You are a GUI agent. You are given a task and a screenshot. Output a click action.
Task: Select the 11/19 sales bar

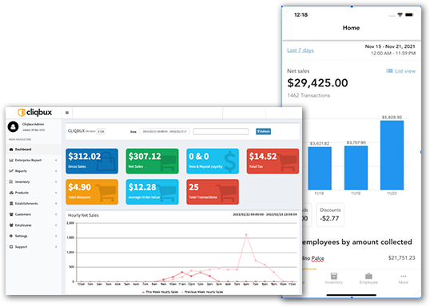tap(356, 168)
